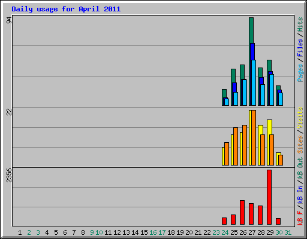Click day 10 on the x-axis
The image size is (307, 239).
tap(99, 232)
